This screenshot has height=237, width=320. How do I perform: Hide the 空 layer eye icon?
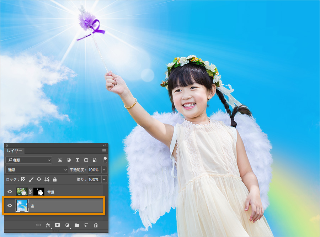(x=10, y=205)
